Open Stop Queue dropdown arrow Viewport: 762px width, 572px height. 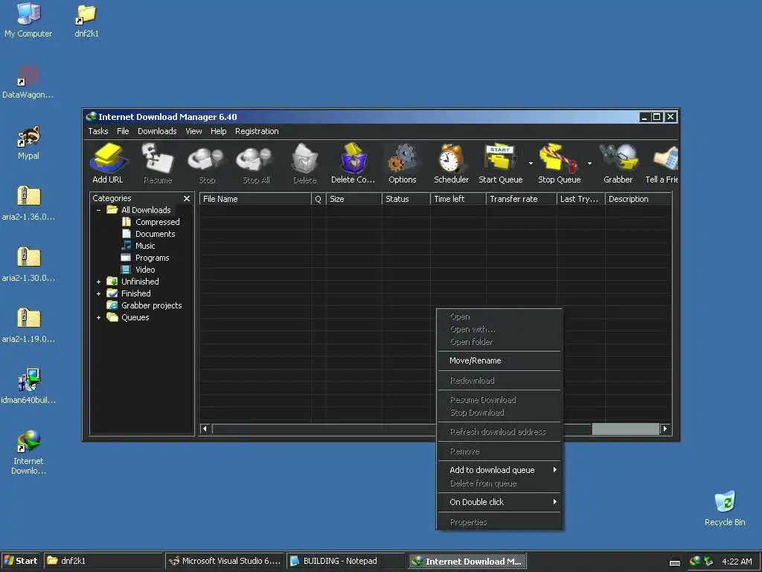click(589, 163)
